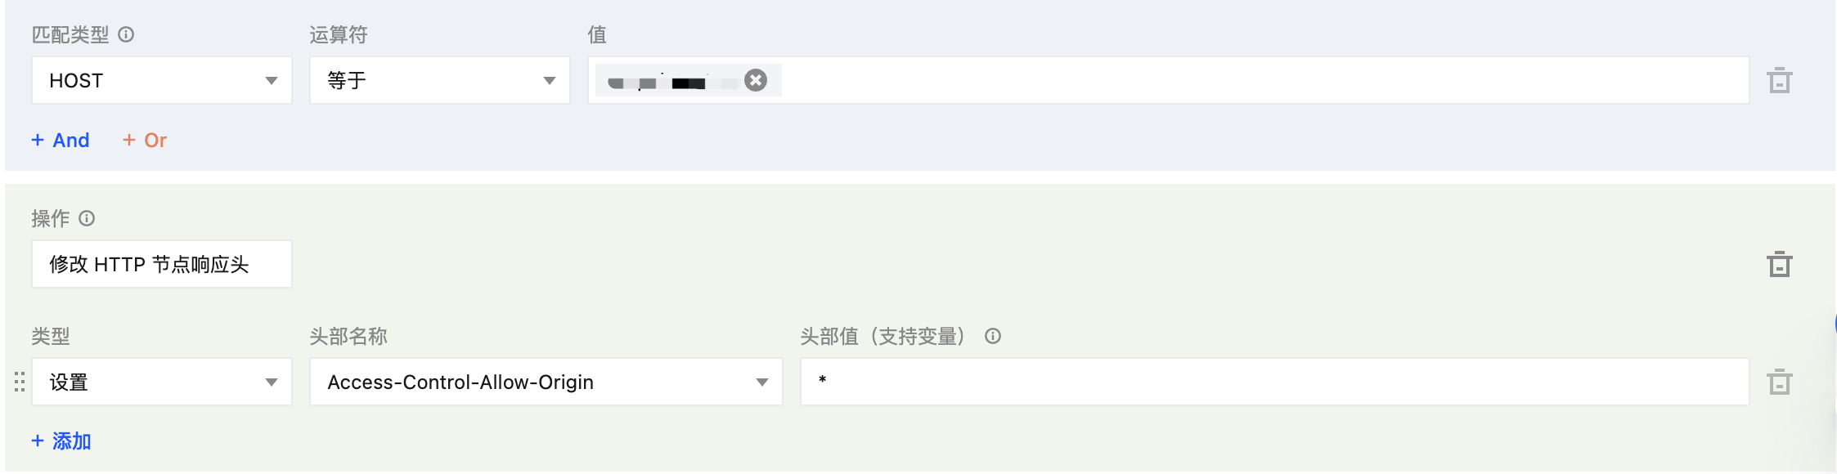Image resolution: width=1837 pixels, height=474 pixels.
Task: Click the dropdown arrow in 等于 selector
Action: click(x=550, y=80)
